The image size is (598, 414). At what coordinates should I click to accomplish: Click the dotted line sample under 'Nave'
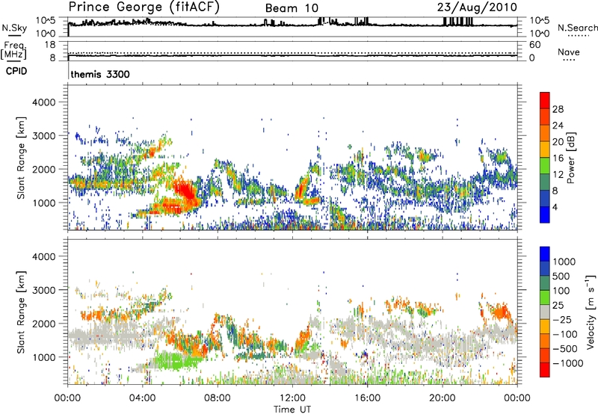[x=569, y=60]
